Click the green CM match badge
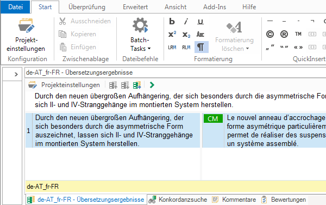 [x=213, y=118]
